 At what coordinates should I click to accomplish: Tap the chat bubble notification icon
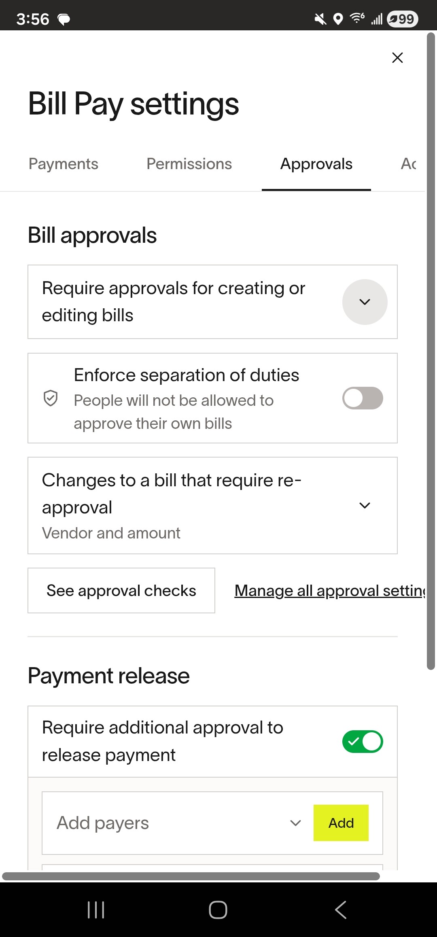pos(64,19)
